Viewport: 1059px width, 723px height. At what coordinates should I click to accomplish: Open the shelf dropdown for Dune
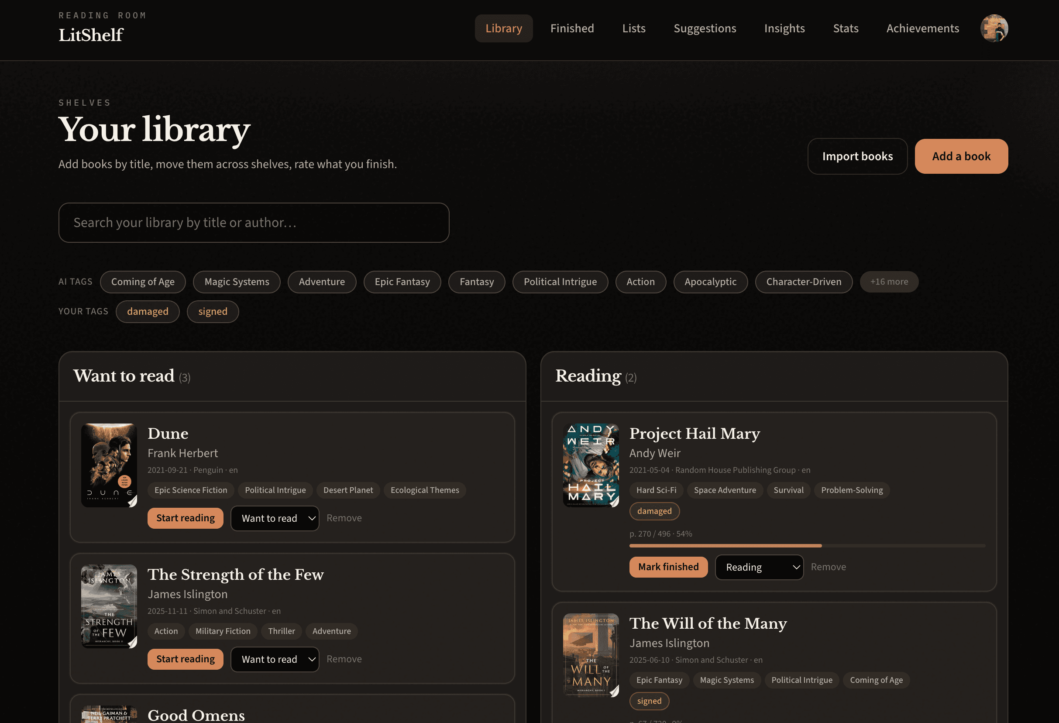275,518
